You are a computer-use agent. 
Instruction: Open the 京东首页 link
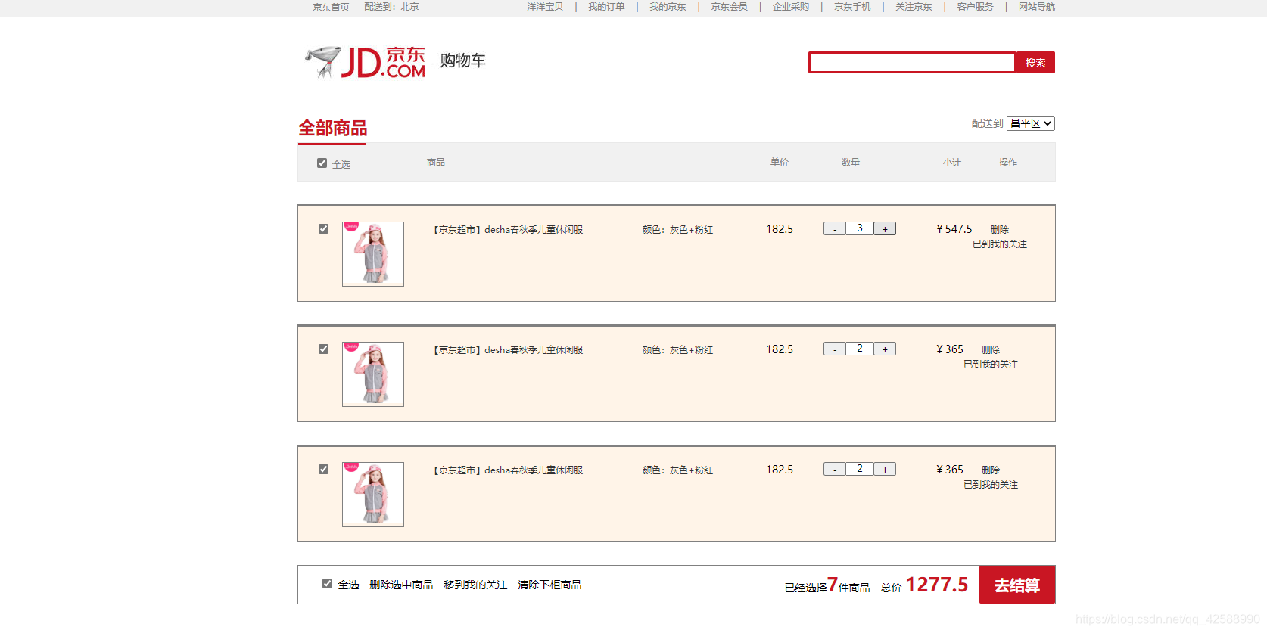pos(332,7)
